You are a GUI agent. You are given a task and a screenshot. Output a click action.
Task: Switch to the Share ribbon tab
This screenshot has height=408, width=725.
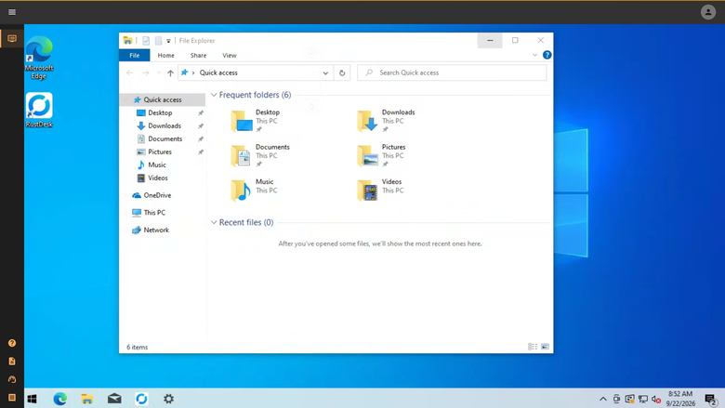(x=198, y=56)
